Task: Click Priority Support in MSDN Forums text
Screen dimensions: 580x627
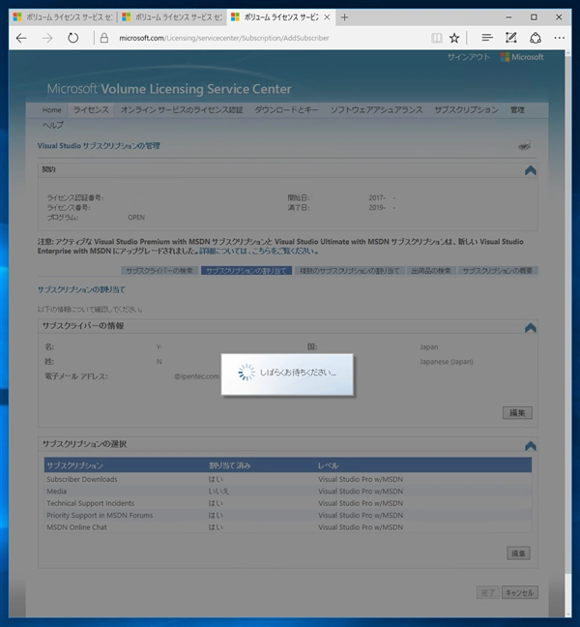Action: pyautogui.click(x=100, y=515)
